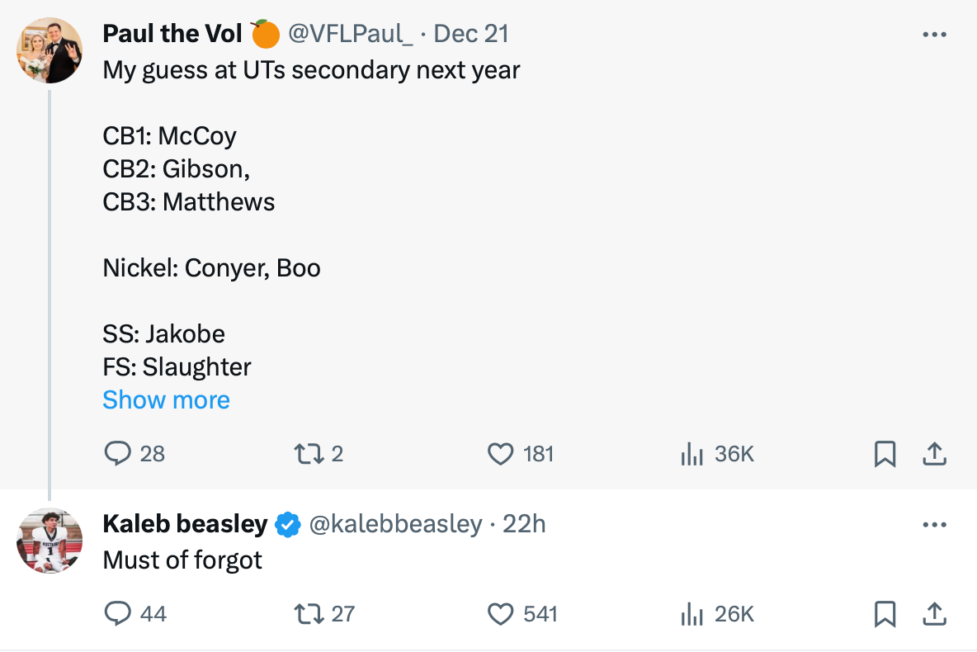
Task: Like Paul the Vol's tweet
Action: 501,453
